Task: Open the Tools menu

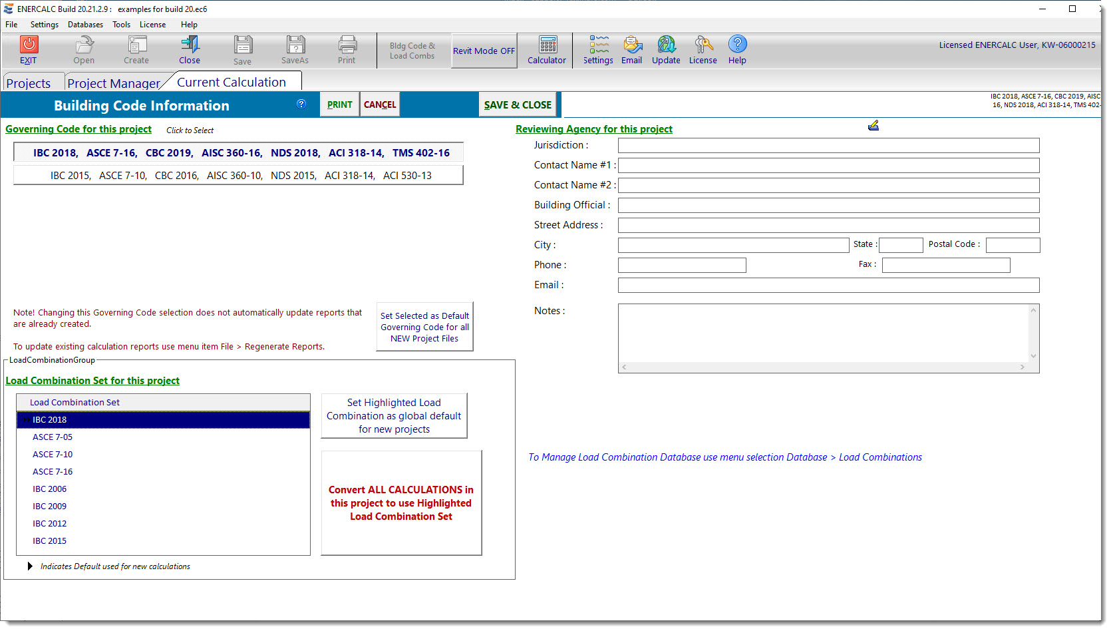Action: tap(122, 25)
